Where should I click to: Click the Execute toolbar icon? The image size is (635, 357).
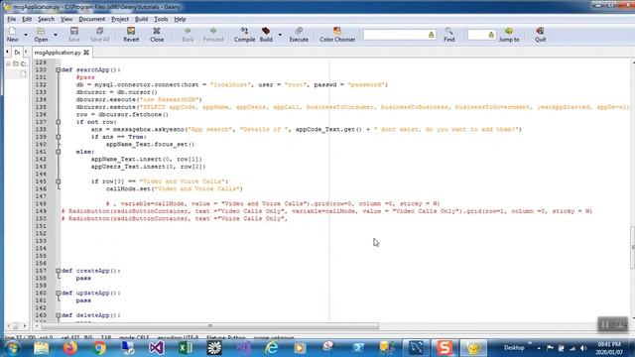(299, 35)
